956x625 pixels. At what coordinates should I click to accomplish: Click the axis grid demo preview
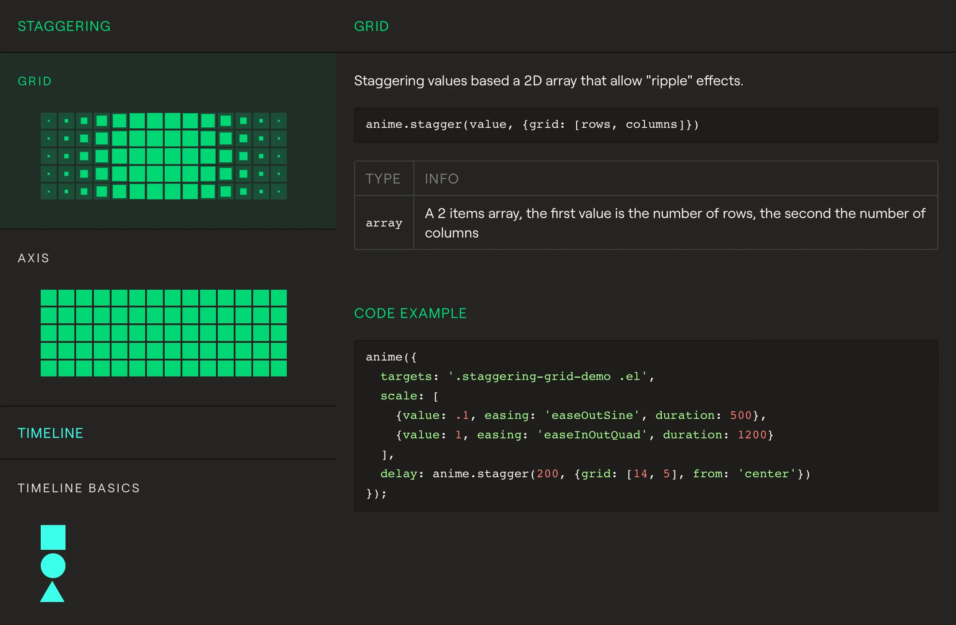click(x=164, y=333)
